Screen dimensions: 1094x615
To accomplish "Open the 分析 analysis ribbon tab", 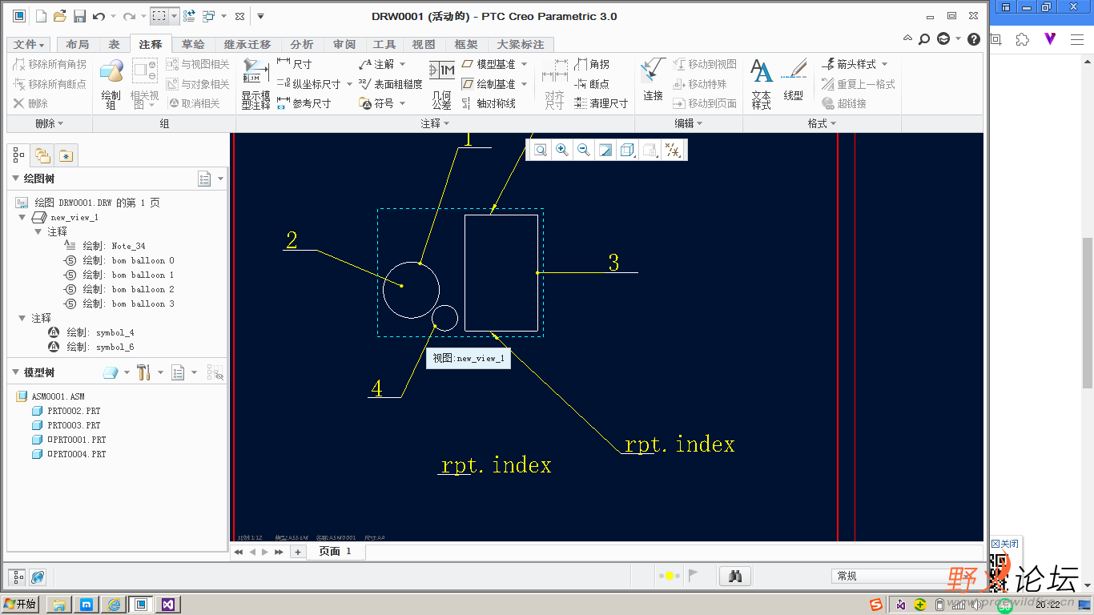I will 302,45.
